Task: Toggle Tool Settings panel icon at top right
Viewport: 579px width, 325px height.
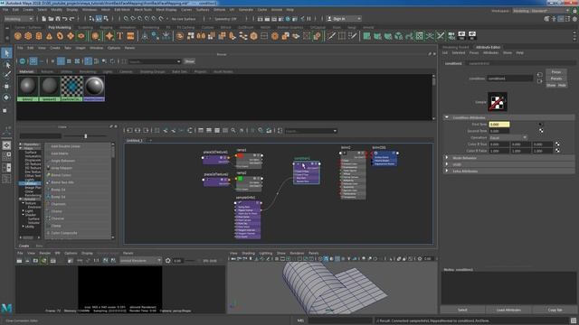Action: pyautogui.click(x=567, y=19)
